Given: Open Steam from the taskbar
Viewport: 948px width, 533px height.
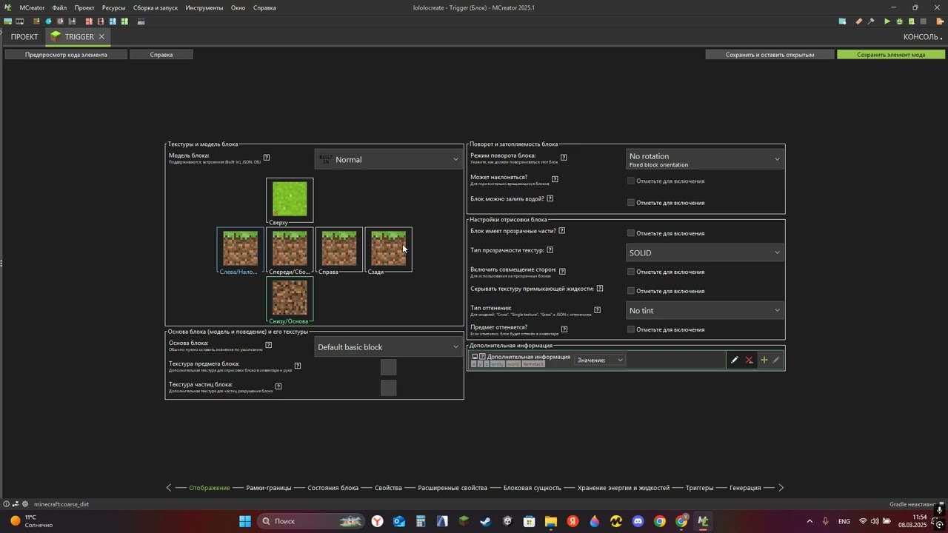Looking at the screenshot, I should [x=486, y=521].
